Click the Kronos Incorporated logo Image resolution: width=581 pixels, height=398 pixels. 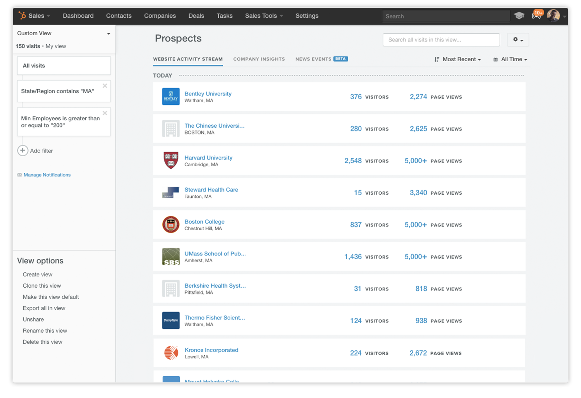click(x=171, y=352)
